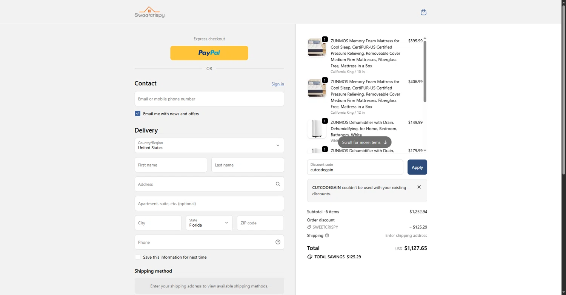
Task: Focus the ZIP code field
Action: click(x=260, y=223)
